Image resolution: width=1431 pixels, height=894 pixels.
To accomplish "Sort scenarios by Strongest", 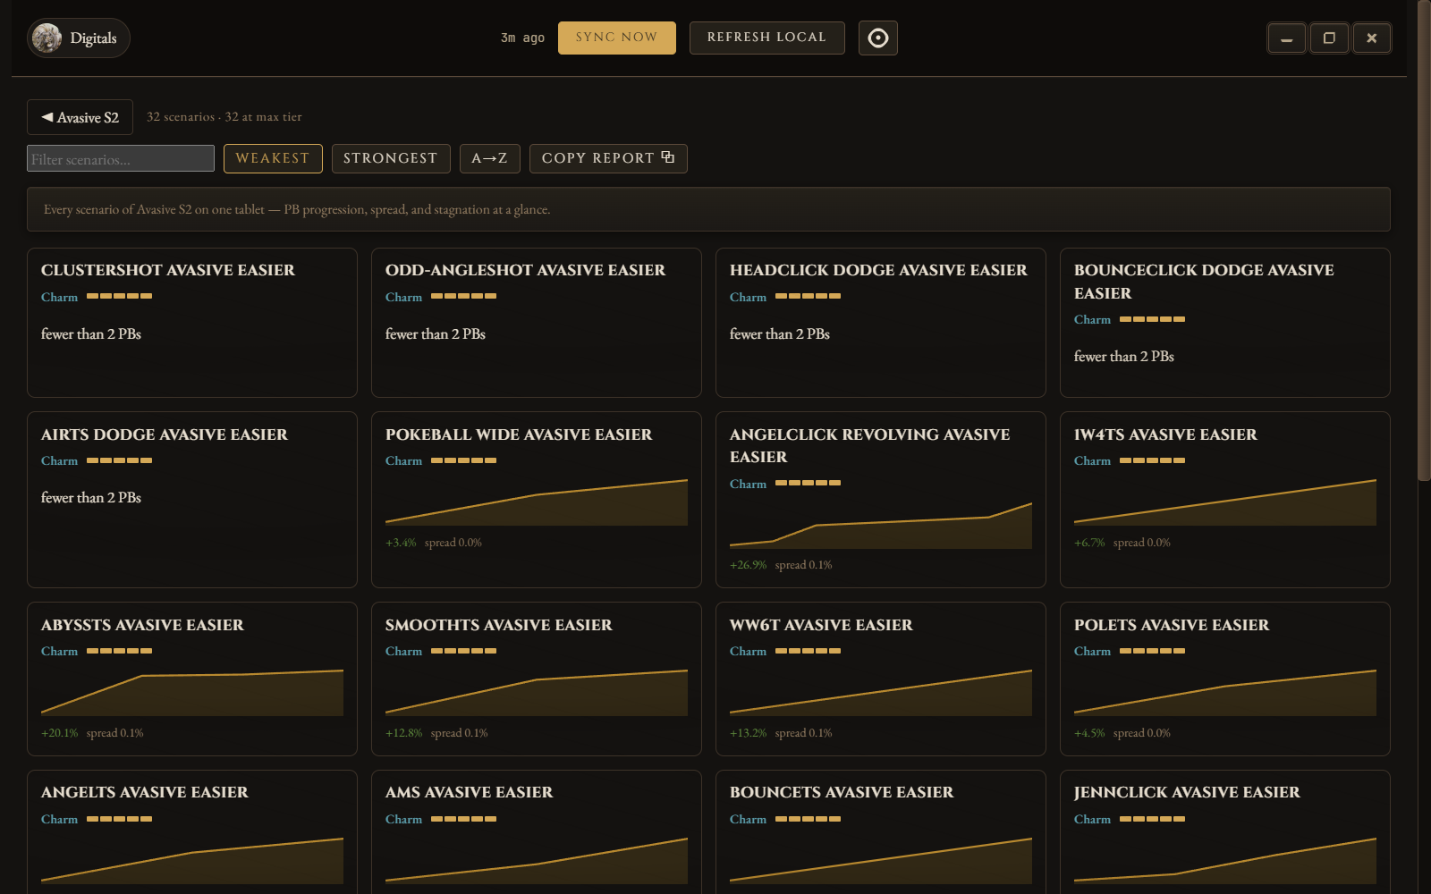I will pos(391,158).
